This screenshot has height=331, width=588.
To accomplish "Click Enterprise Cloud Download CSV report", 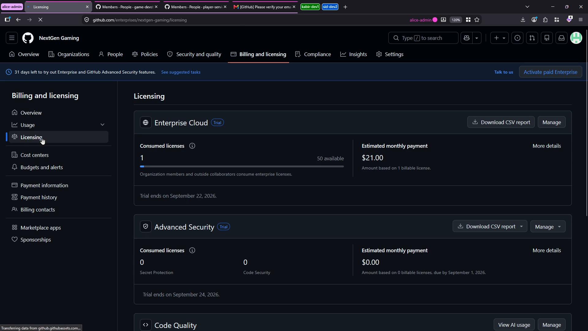I will [501, 122].
